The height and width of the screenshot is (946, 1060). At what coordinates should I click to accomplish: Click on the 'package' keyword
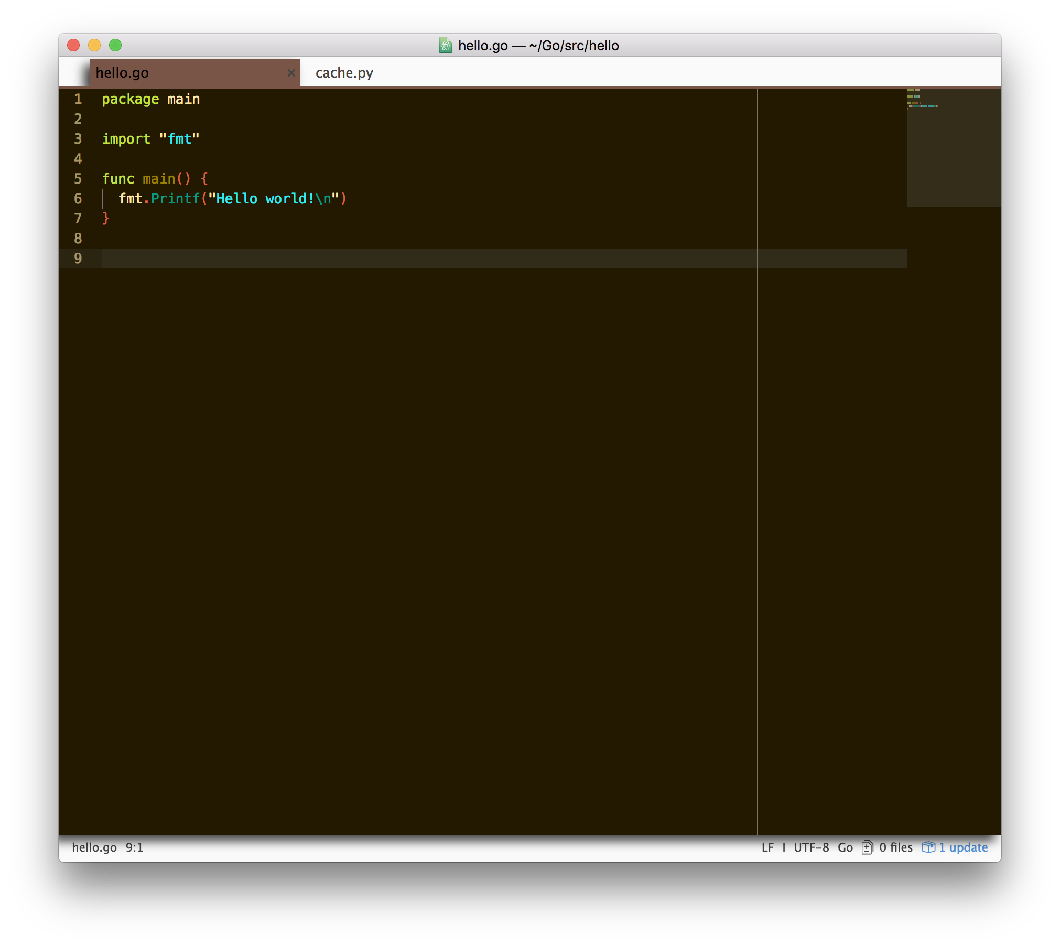(x=130, y=99)
